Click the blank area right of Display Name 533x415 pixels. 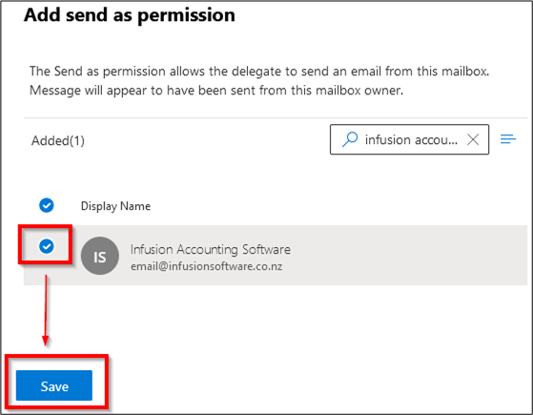(x=338, y=206)
